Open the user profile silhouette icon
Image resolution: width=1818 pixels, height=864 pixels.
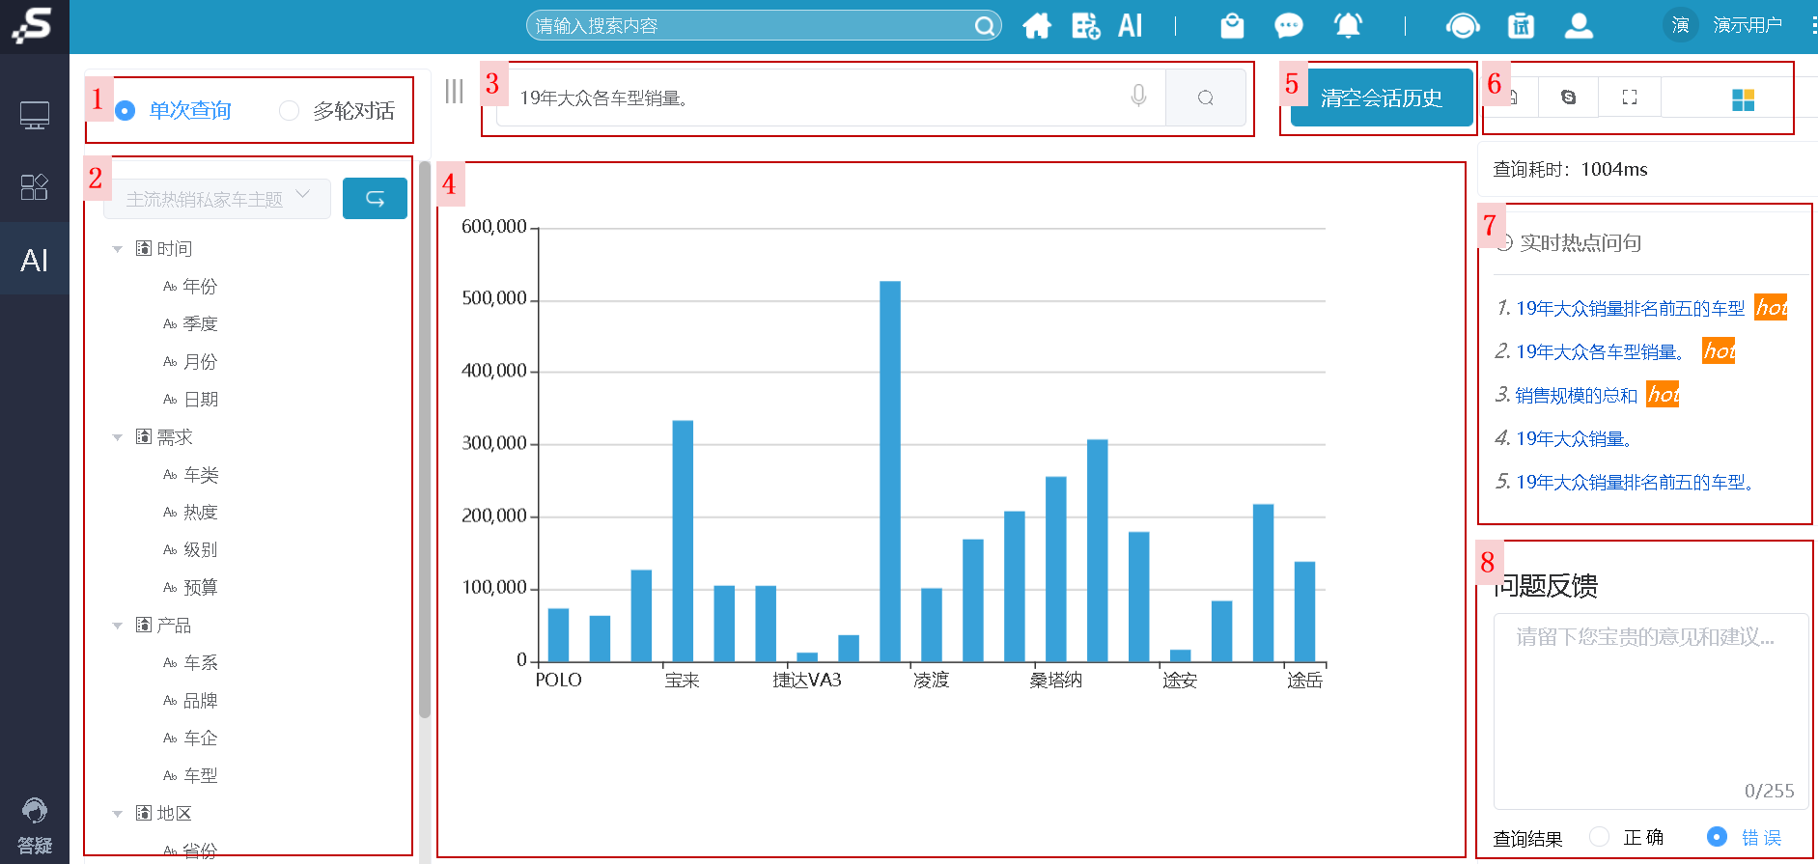[x=1579, y=26]
